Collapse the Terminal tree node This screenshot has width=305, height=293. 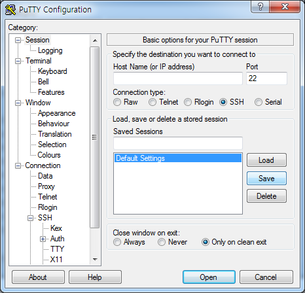pyautogui.click(x=18, y=61)
